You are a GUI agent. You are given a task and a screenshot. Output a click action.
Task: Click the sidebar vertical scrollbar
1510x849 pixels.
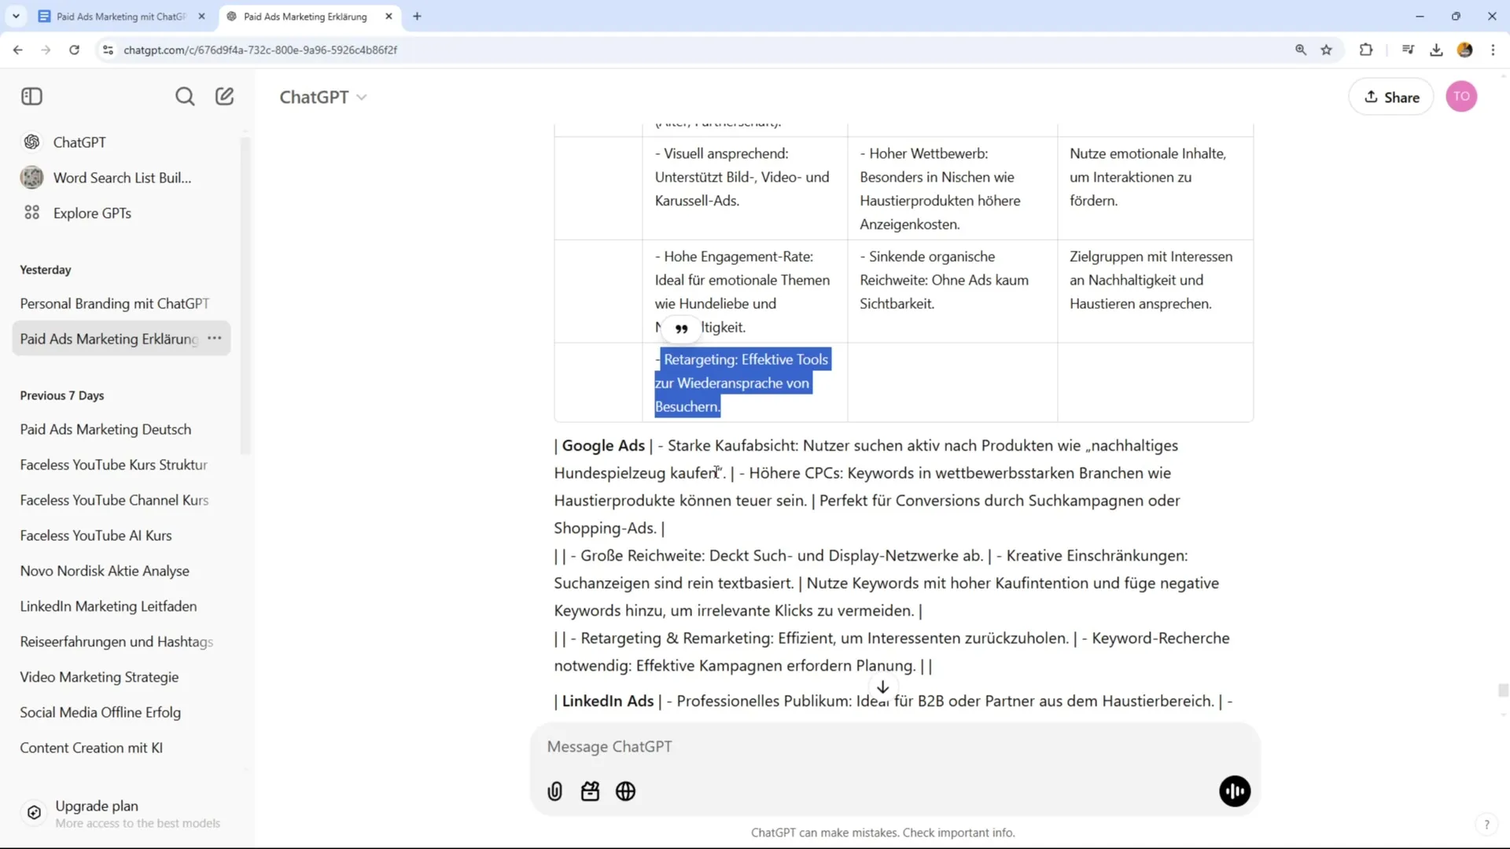(245, 295)
